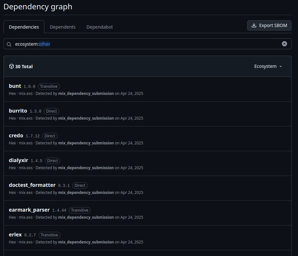
Task: Click version 1.7.12 of credo
Action: point(33,136)
